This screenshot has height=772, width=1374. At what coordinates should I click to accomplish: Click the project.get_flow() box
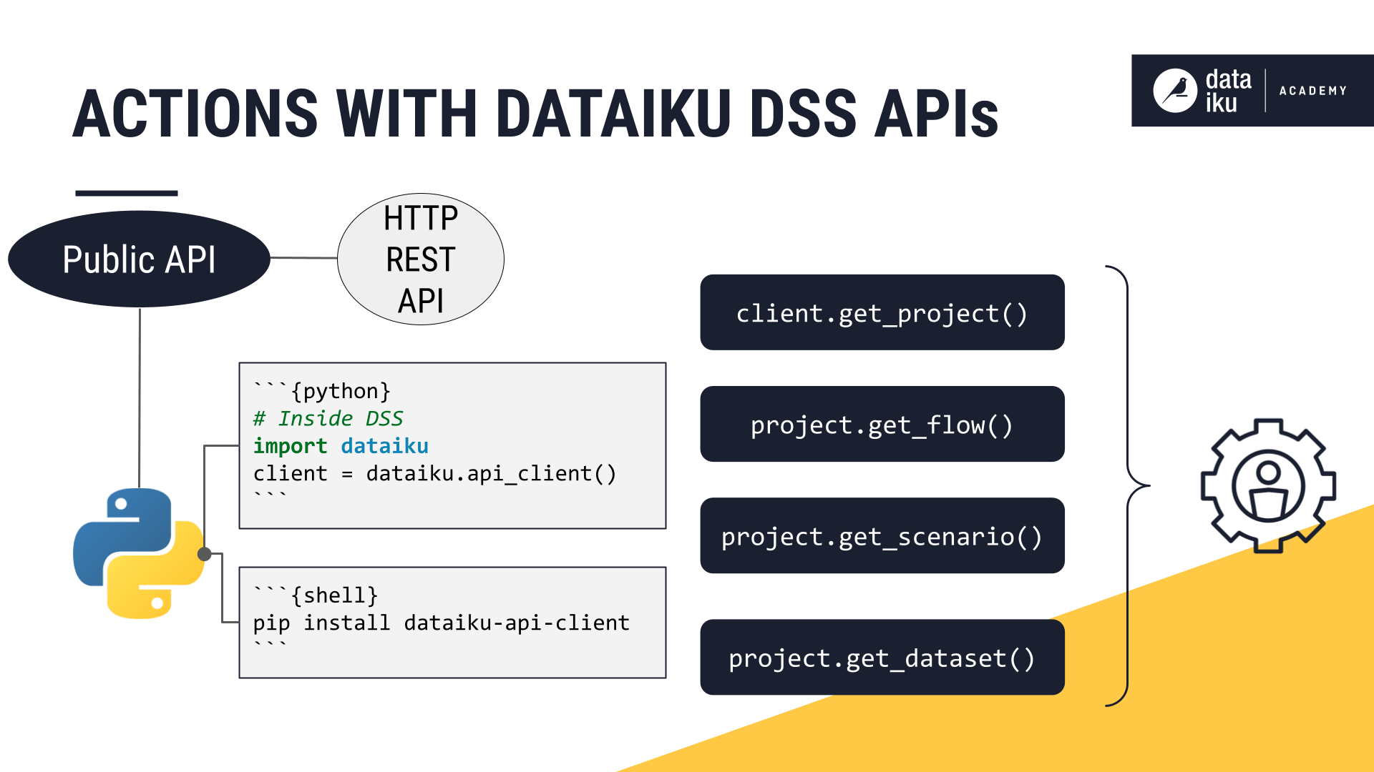pyautogui.click(x=882, y=424)
